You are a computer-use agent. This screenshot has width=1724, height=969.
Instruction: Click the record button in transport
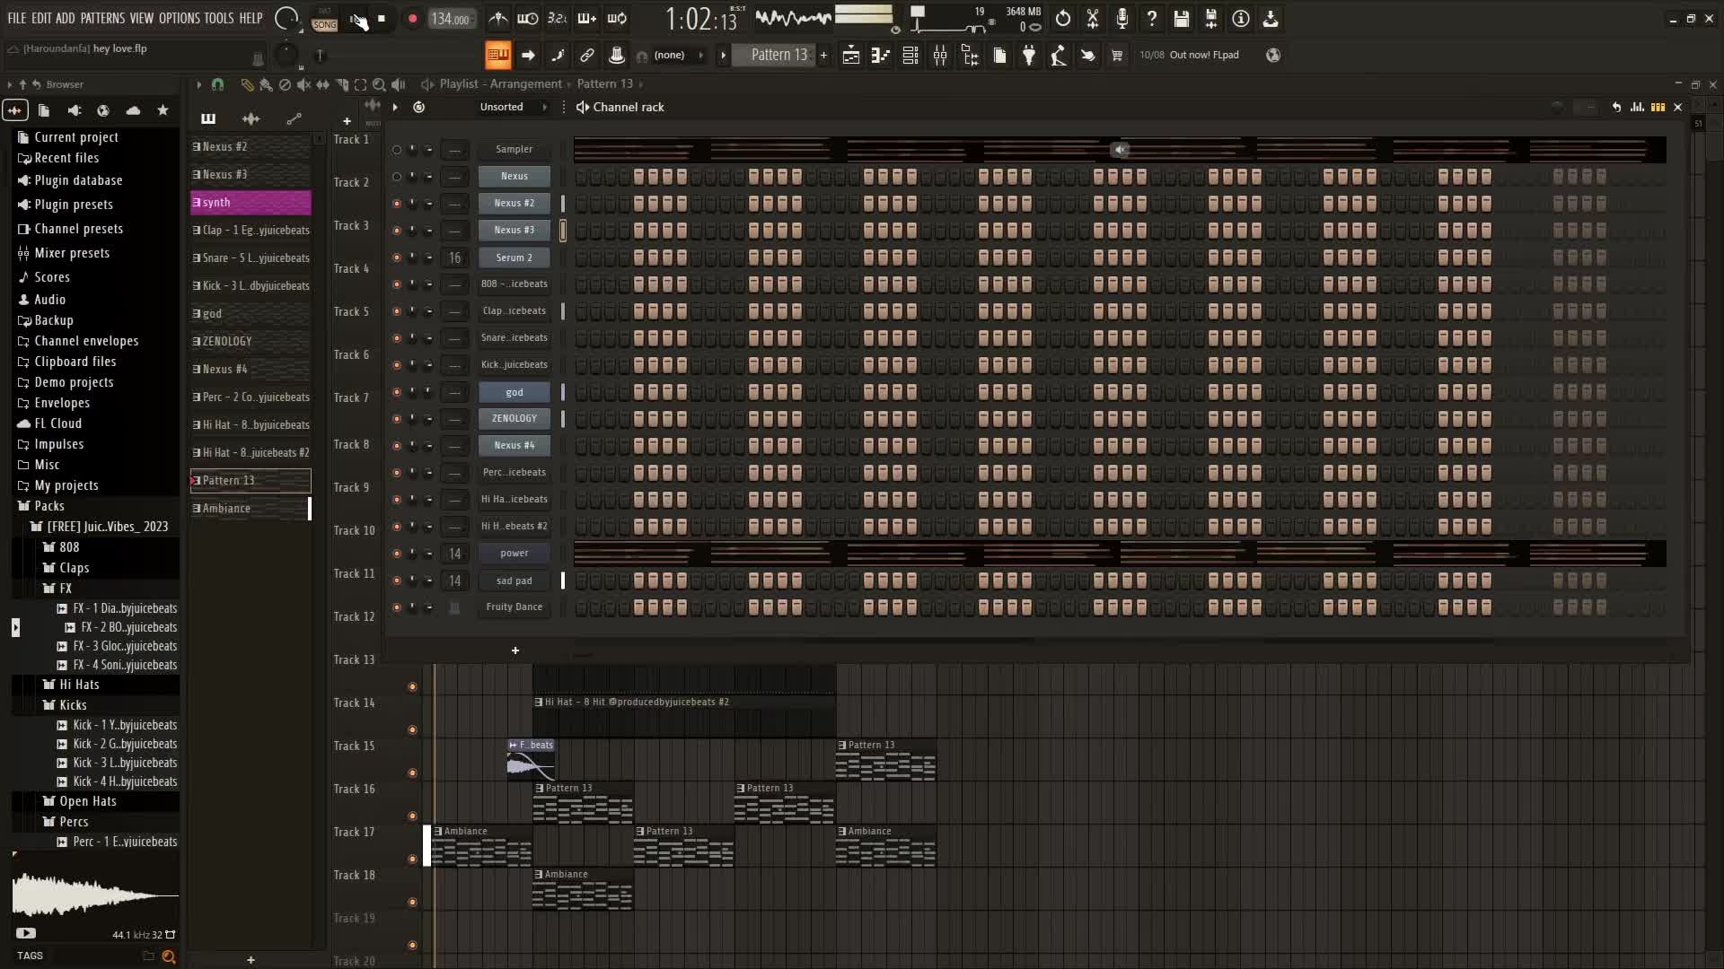[412, 19]
